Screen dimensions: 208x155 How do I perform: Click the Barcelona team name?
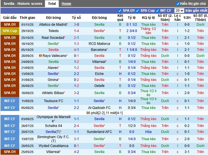[98, 50]
